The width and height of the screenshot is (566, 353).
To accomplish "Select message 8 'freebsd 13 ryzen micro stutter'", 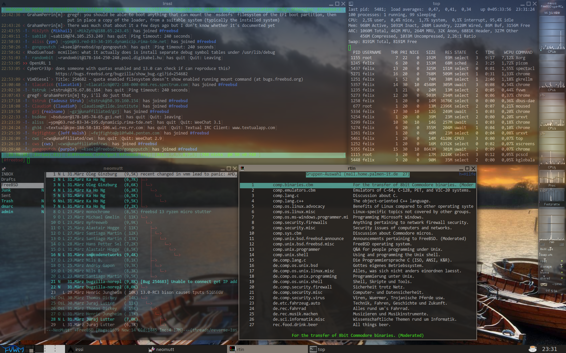I will point(141,212).
